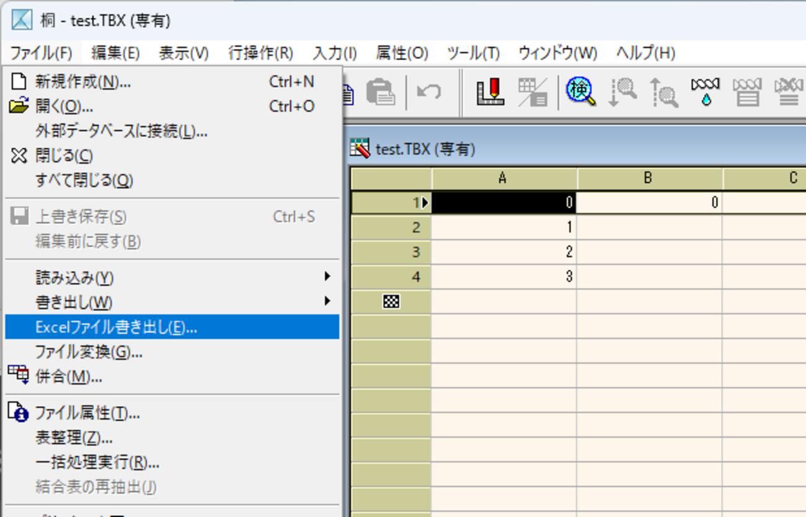Click the filter with water drop icon
Image resolution: width=806 pixels, height=517 pixels.
pyautogui.click(x=706, y=92)
